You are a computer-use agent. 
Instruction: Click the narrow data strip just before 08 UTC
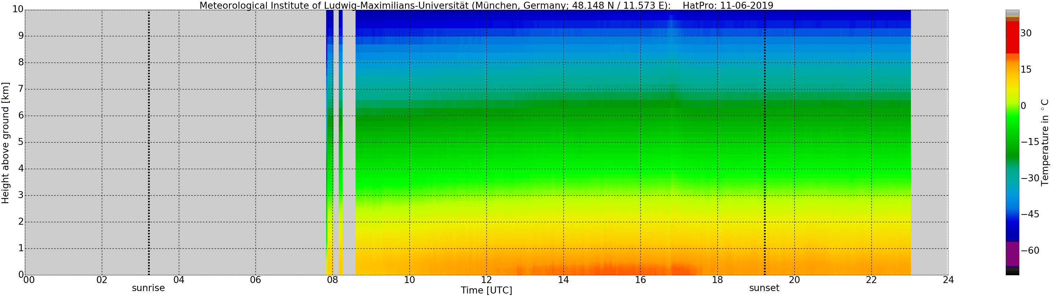(329, 143)
